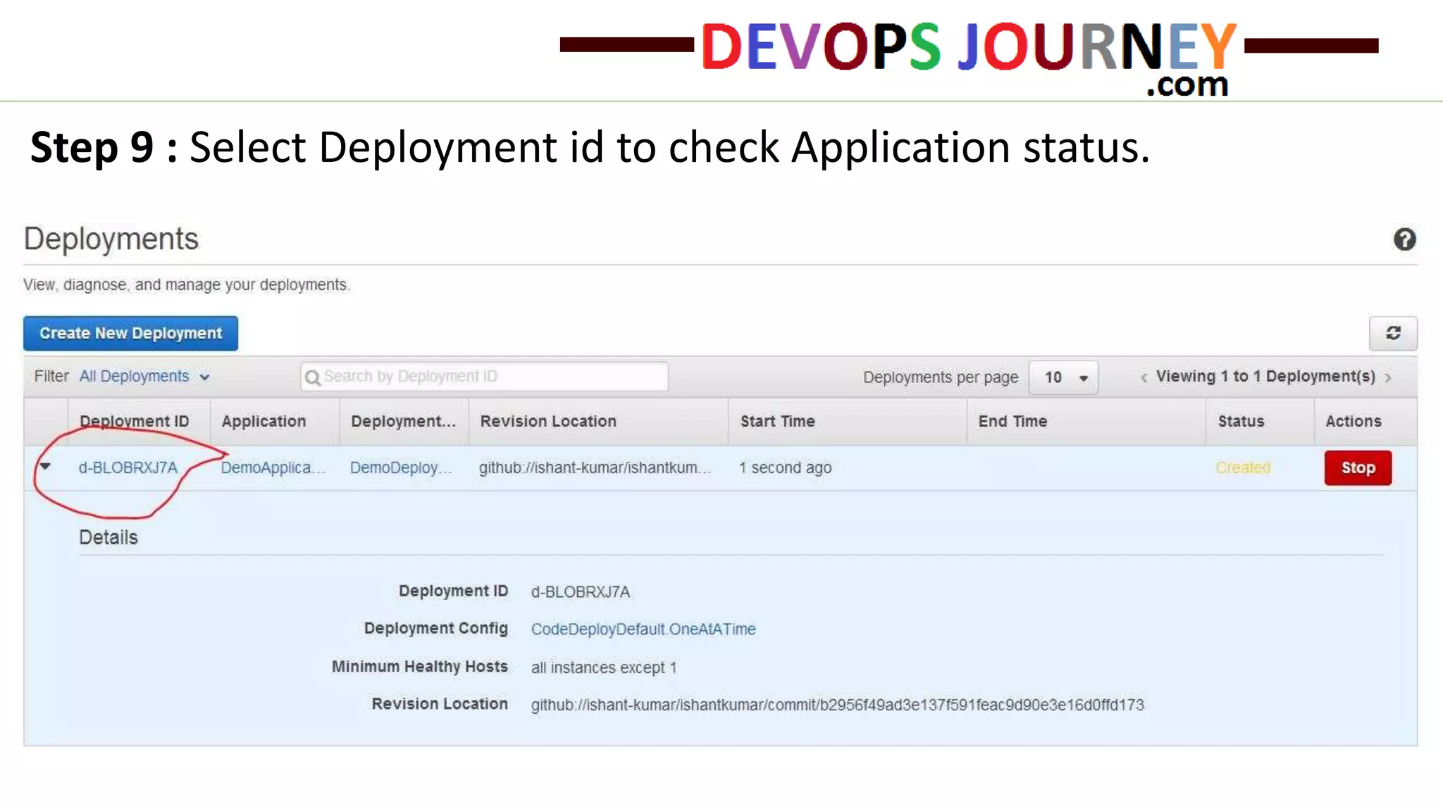
Task: Click Create New Deployment button
Action: pyautogui.click(x=130, y=333)
